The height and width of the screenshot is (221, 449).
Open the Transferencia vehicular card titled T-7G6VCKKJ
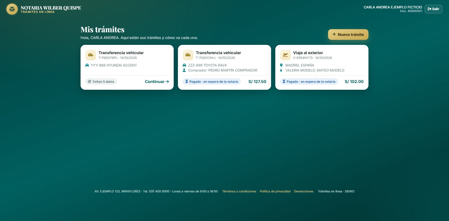218,53
